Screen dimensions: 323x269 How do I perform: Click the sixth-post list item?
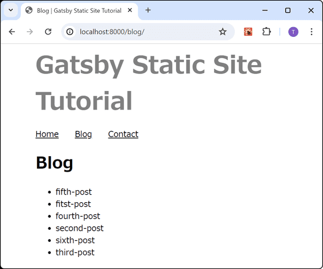(75, 240)
